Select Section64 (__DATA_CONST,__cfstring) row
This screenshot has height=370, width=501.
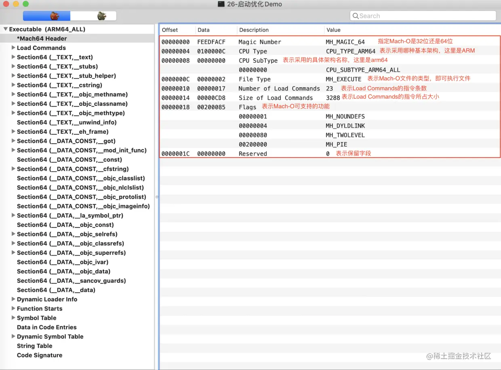(77, 168)
